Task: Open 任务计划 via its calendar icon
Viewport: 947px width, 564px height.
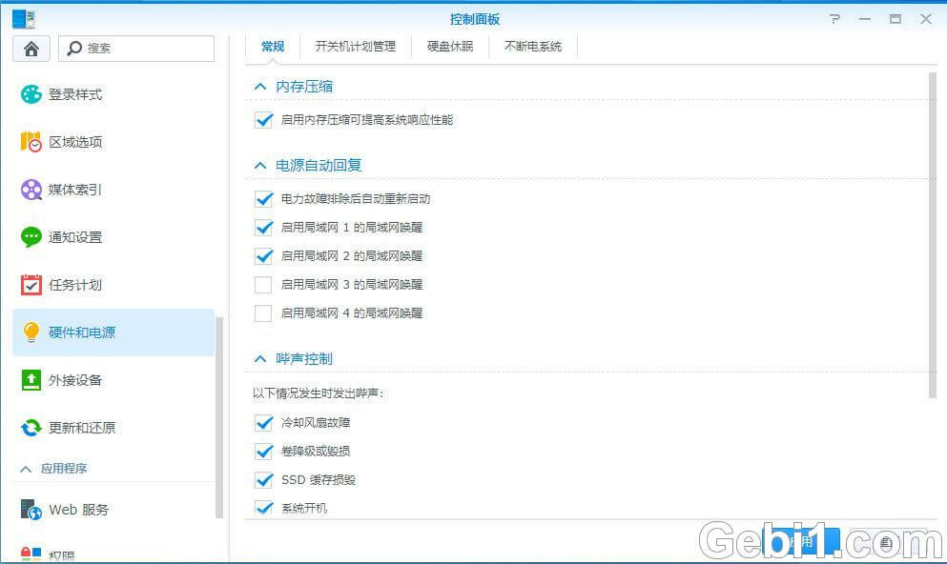Action: click(x=31, y=285)
